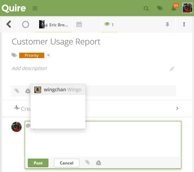This screenshot has width=194, height=172.
Task: Mark task complete with the circle checkbox
Action: click(26, 24)
